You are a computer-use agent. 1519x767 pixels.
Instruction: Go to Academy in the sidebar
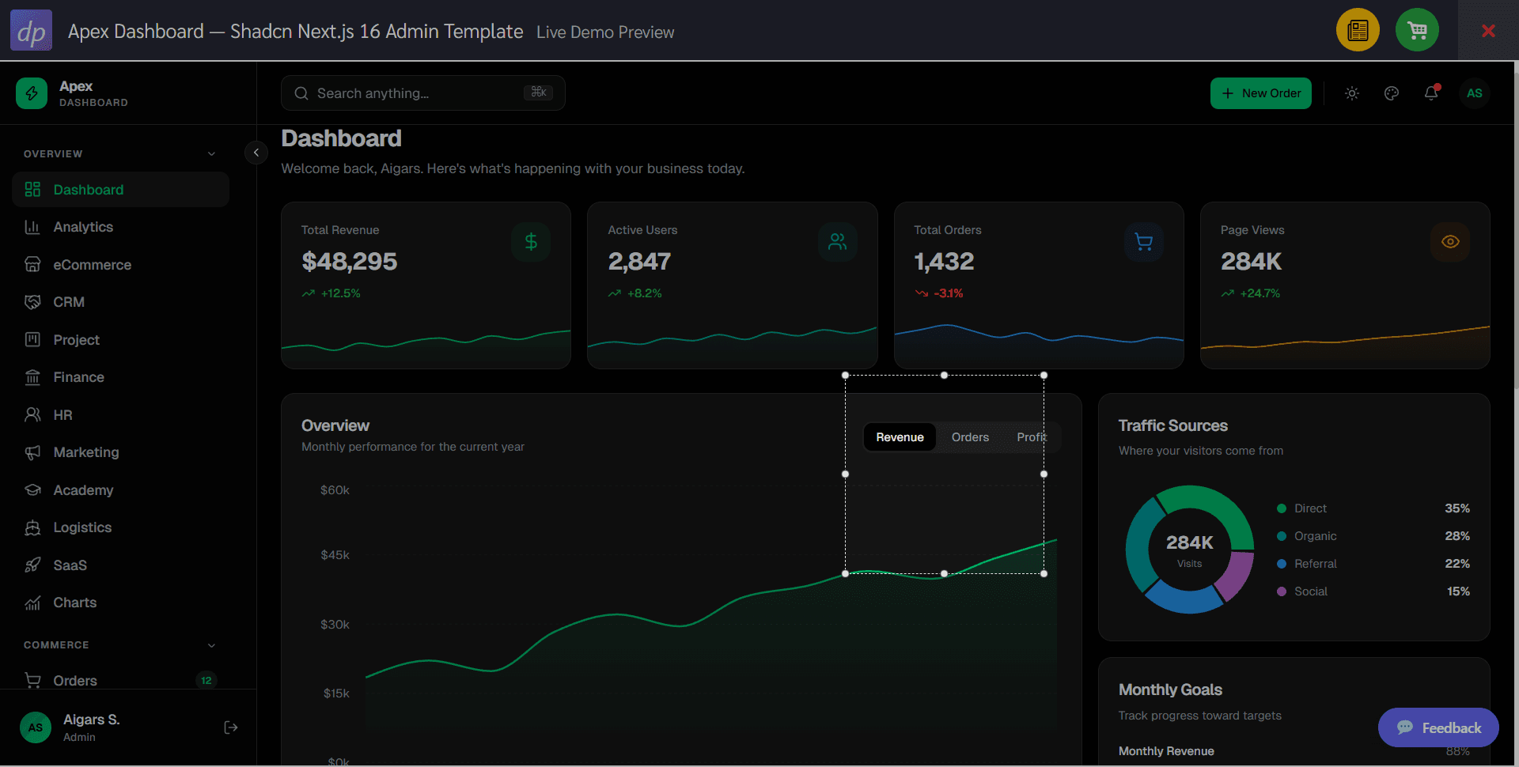pos(120,490)
